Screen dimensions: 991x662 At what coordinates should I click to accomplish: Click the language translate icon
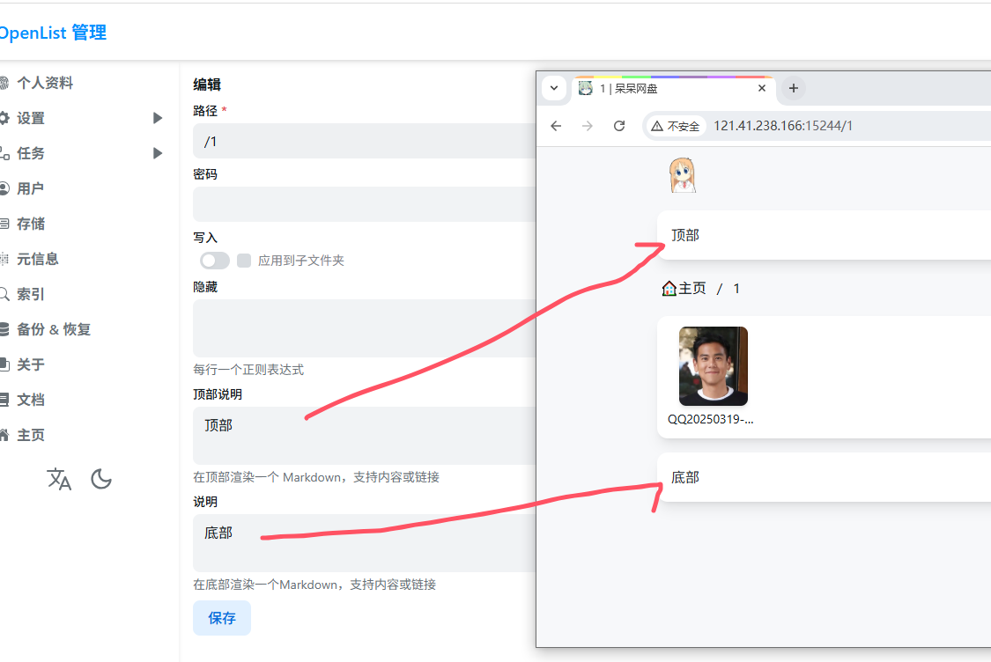pyautogui.click(x=59, y=480)
